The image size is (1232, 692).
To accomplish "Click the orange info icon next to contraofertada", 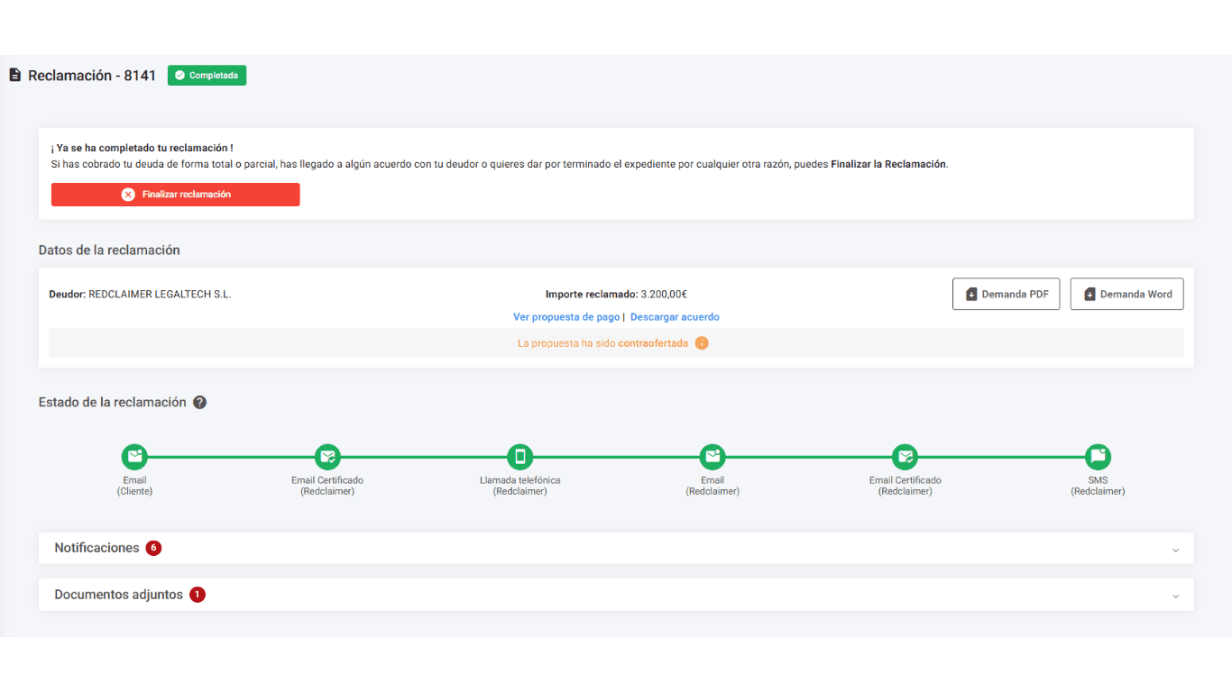I will (702, 343).
